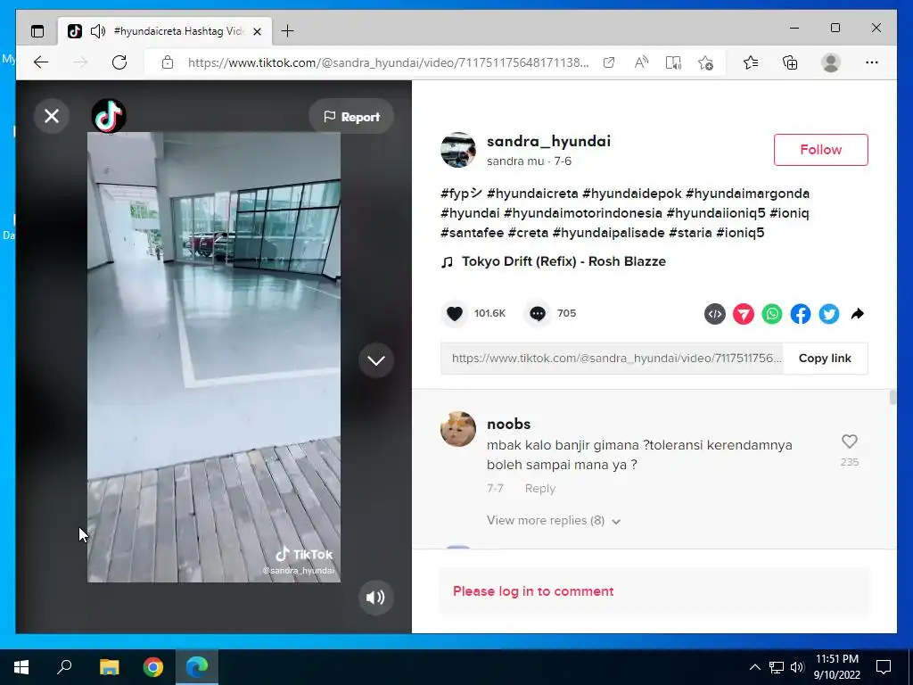The image size is (913, 685).
Task: Open Immersive reader icon
Action: pos(673,62)
